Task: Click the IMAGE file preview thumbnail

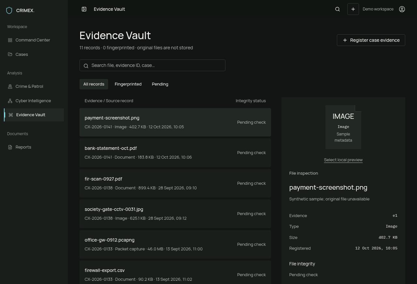Action: (x=343, y=127)
